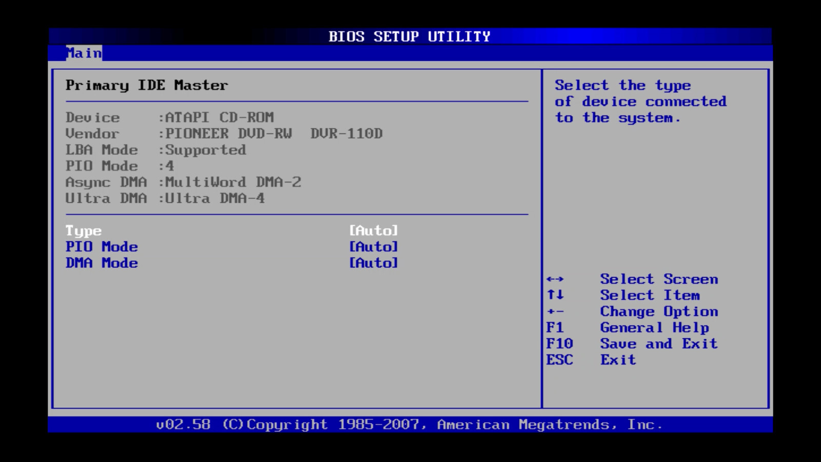Open the Main tab
Screen dimensions: 821x462
(84, 53)
